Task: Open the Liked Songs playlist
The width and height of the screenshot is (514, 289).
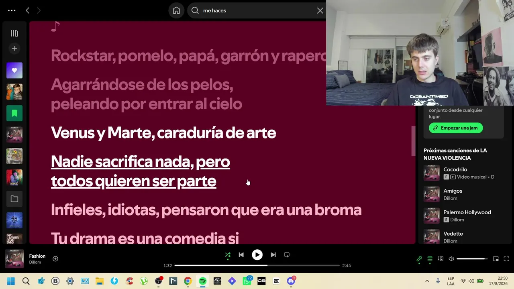Action: (x=14, y=70)
